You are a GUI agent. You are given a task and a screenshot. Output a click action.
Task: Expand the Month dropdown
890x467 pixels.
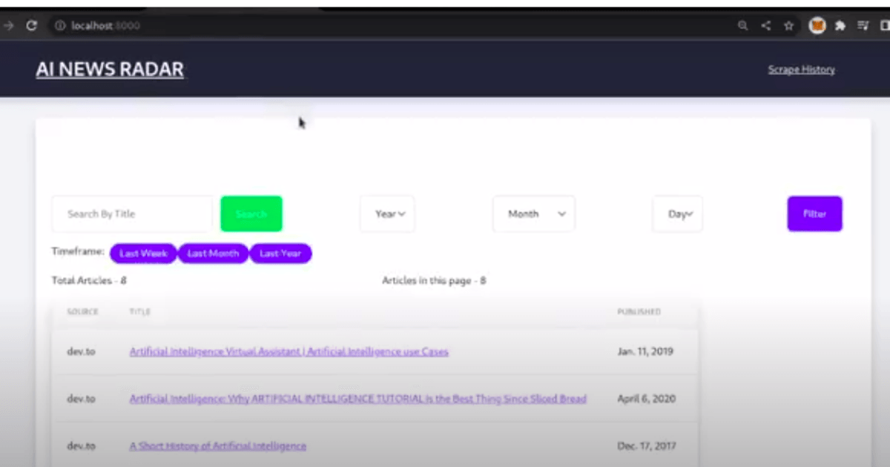(x=533, y=213)
